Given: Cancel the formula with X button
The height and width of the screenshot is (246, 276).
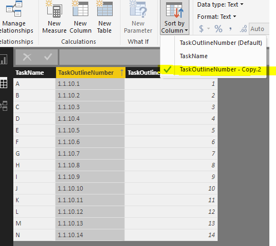Looking at the screenshot, I should click(x=27, y=57).
